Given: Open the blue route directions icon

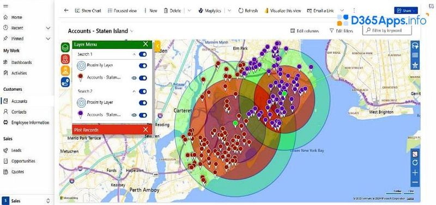Looking at the screenshot, I should click(x=65, y=82).
